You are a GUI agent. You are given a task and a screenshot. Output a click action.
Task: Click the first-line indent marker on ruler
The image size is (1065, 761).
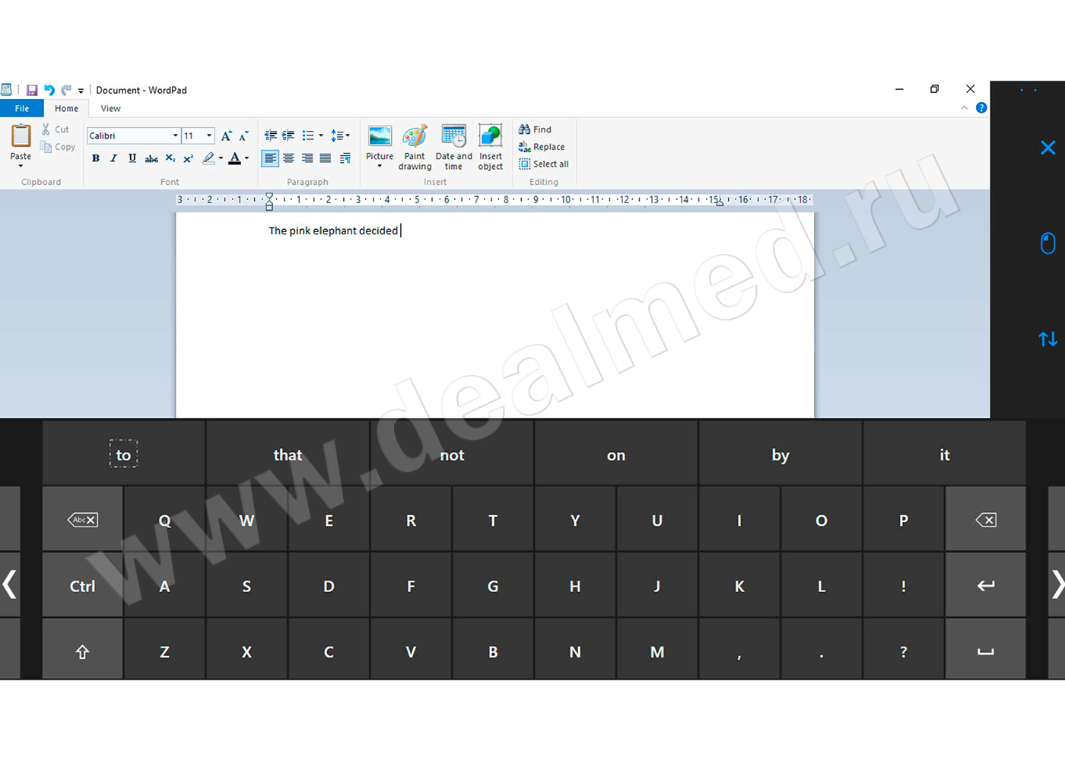pos(269,196)
